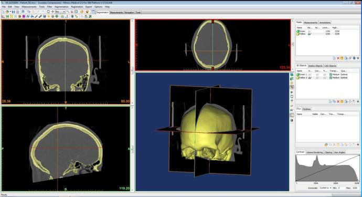Open the Clipping tab
The width and height of the screenshot is (362, 197).
click(x=328, y=152)
